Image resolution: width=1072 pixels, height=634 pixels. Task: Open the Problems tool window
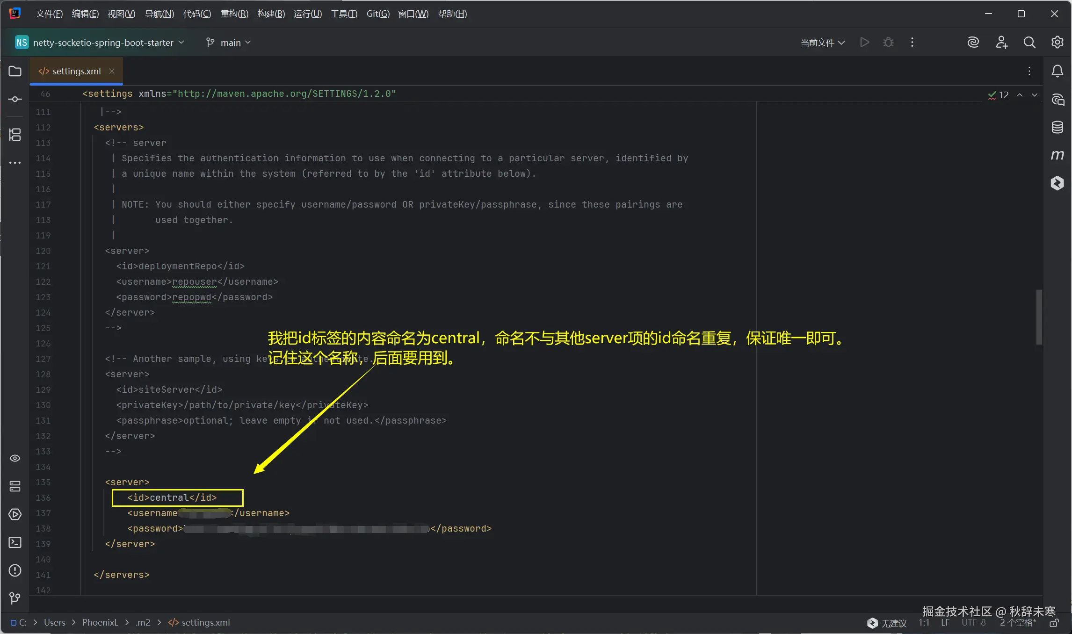tap(15, 570)
